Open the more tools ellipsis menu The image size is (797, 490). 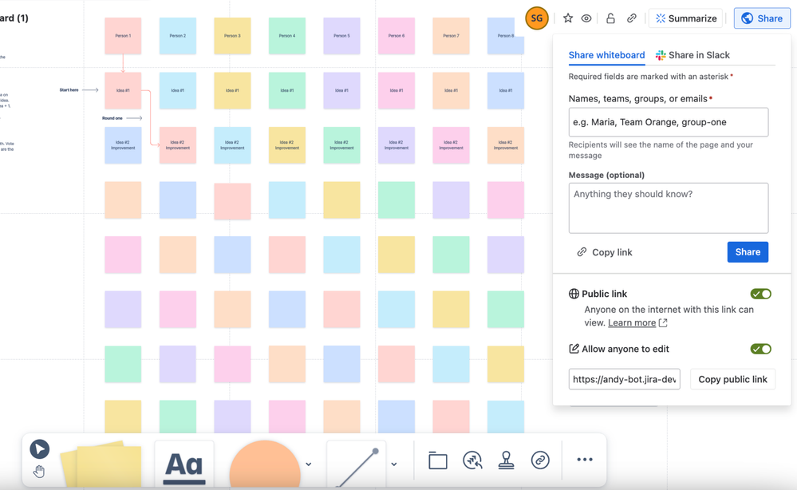tap(585, 460)
